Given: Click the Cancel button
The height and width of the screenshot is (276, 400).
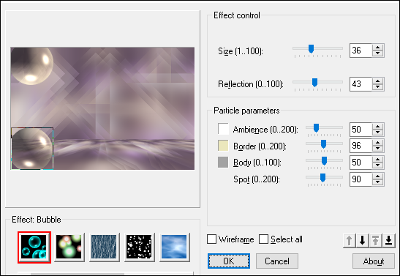Looking at the screenshot, I should click(277, 261).
